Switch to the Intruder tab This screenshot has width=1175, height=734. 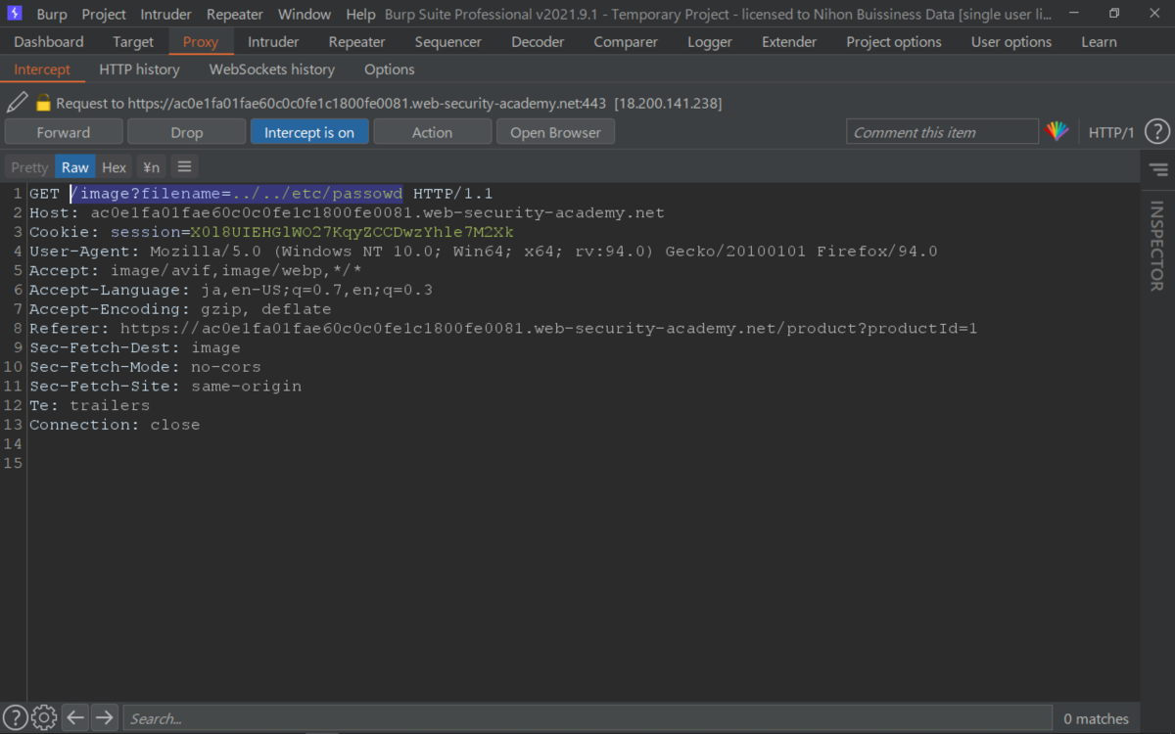click(x=273, y=42)
